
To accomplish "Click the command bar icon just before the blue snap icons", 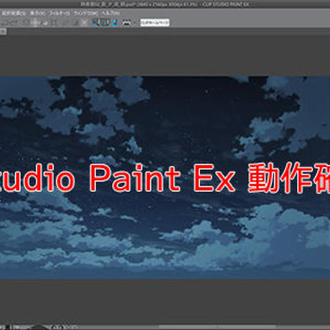I will tap(84, 23).
